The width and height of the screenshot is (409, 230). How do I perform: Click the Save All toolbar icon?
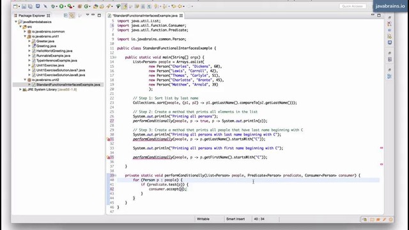[30, 6]
